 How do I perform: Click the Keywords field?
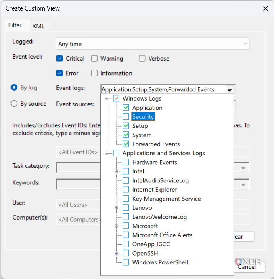tap(79, 184)
